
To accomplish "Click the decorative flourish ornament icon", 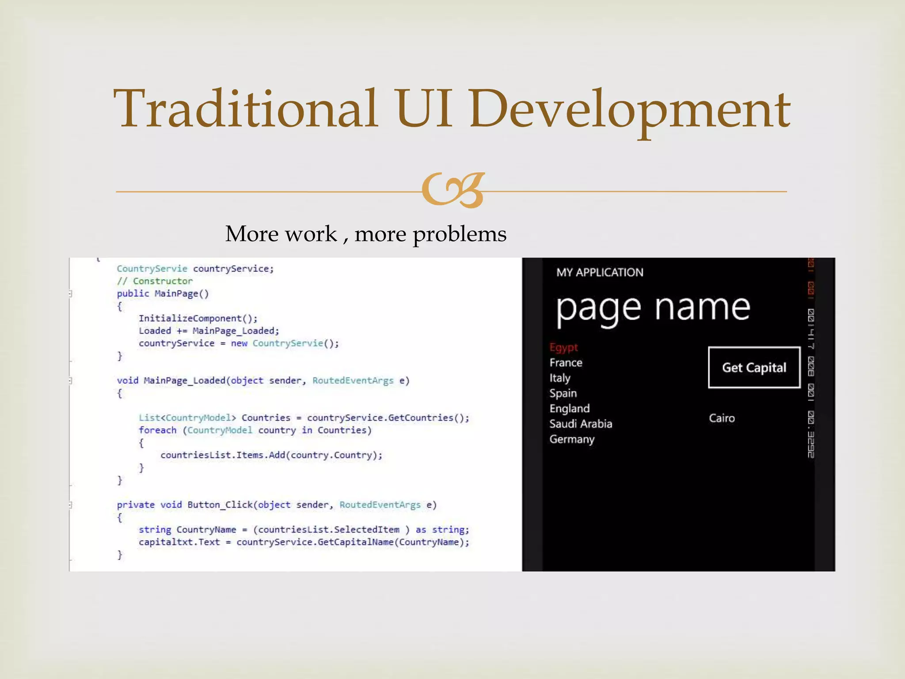I will tap(452, 191).
